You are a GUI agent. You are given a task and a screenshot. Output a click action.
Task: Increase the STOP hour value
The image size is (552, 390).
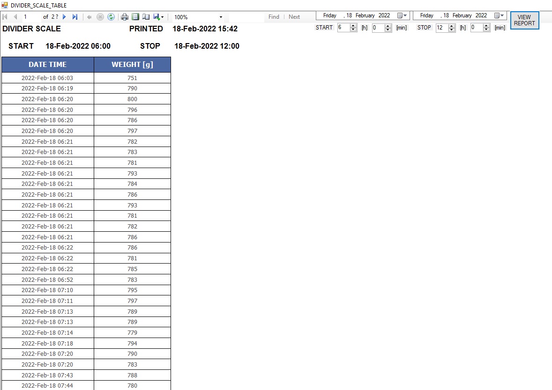pos(452,26)
